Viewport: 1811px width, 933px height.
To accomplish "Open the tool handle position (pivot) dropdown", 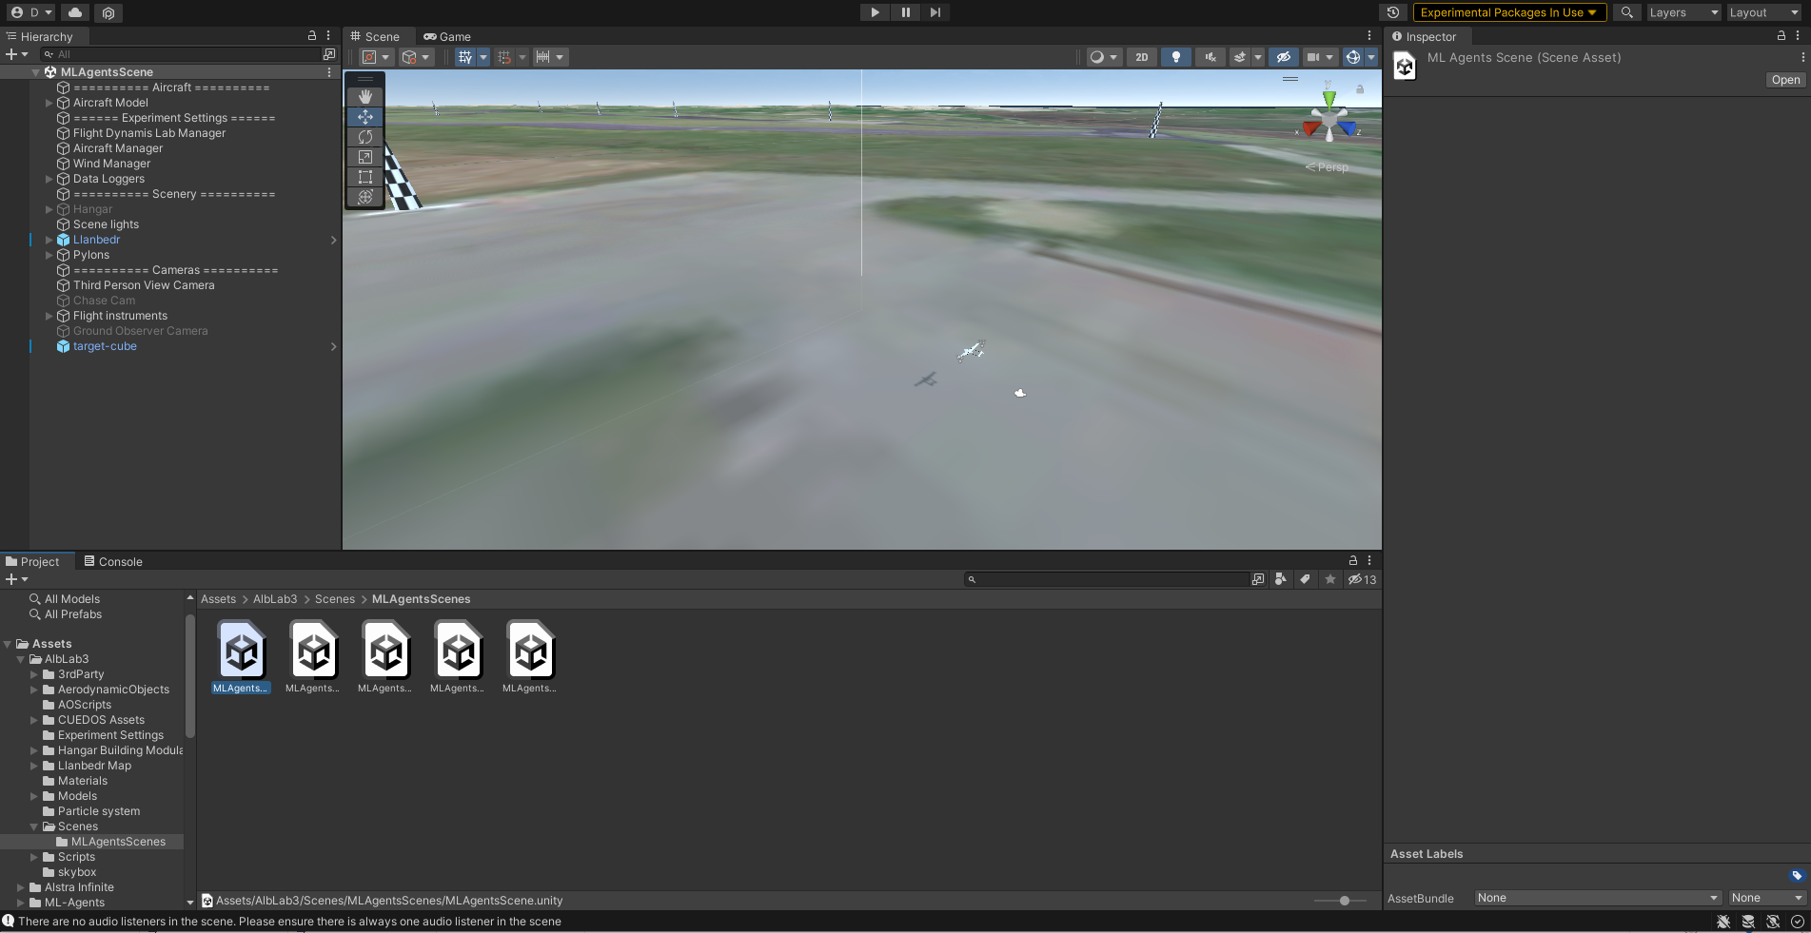I will (x=376, y=57).
